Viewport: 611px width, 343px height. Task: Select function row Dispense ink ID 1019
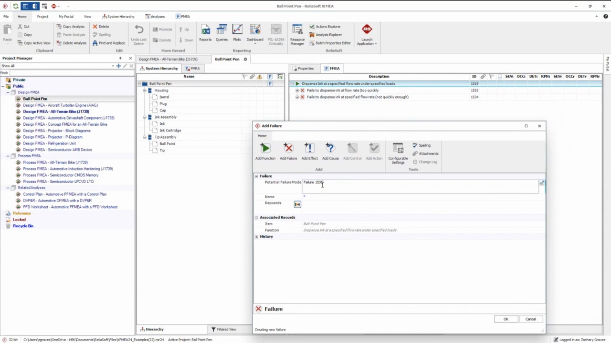pyautogui.click(x=445, y=84)
